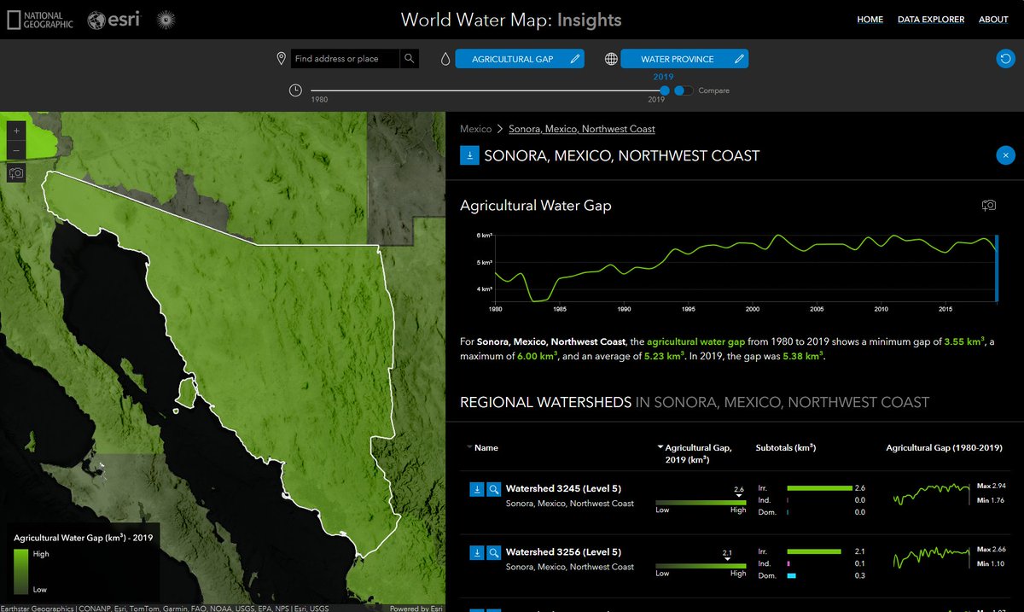The height and width of the screenshot is (612, 1024).
Task: Click Watershed 3245 sparkline chart
Action: (x=931, y=493)
